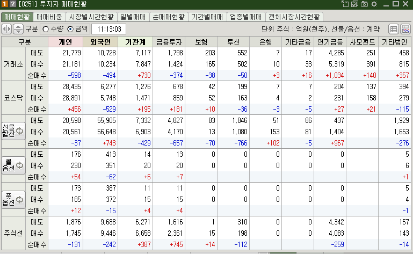
Task: Click the 사모펀드 column header
Action: [x=362, y=42]
